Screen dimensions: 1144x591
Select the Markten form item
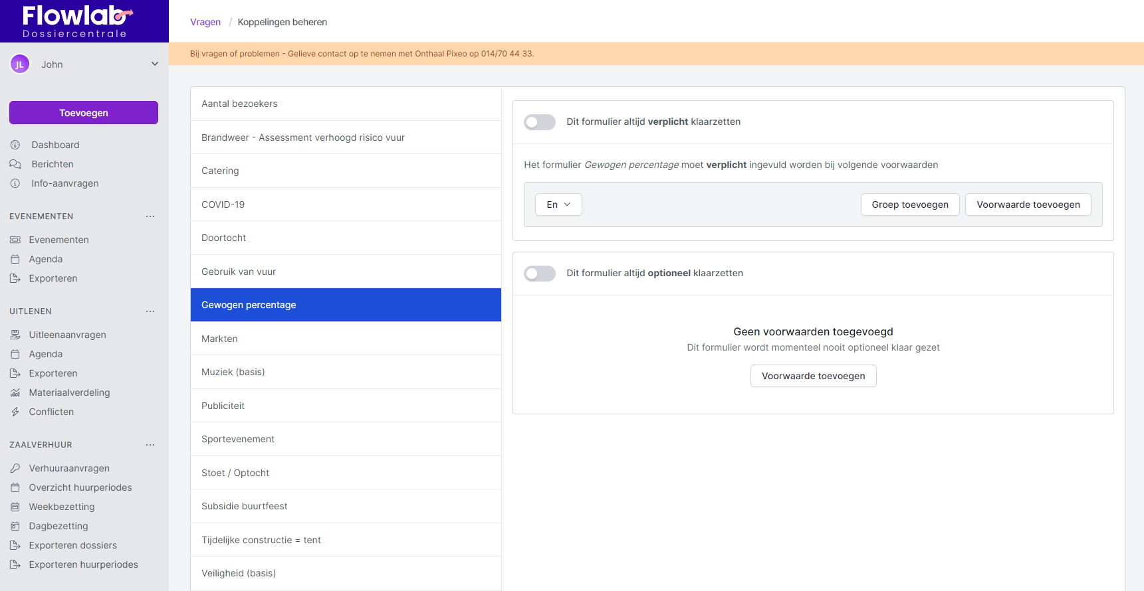(x=346, y=339)
